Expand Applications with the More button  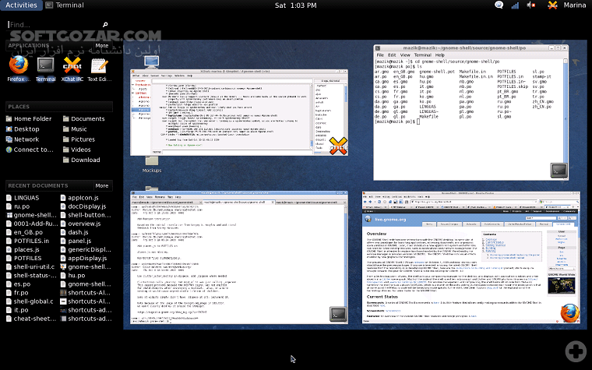point(102,46)
